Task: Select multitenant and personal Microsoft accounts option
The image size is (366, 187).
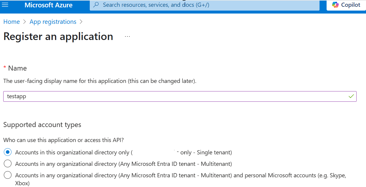Action: pyautogui.click(x=8, y=175)
